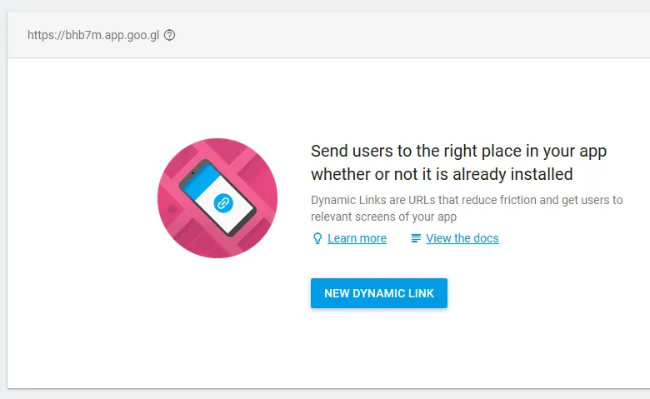
Task: Click the document lines icon beside View the docs
Action: click(x=416, y=238)
